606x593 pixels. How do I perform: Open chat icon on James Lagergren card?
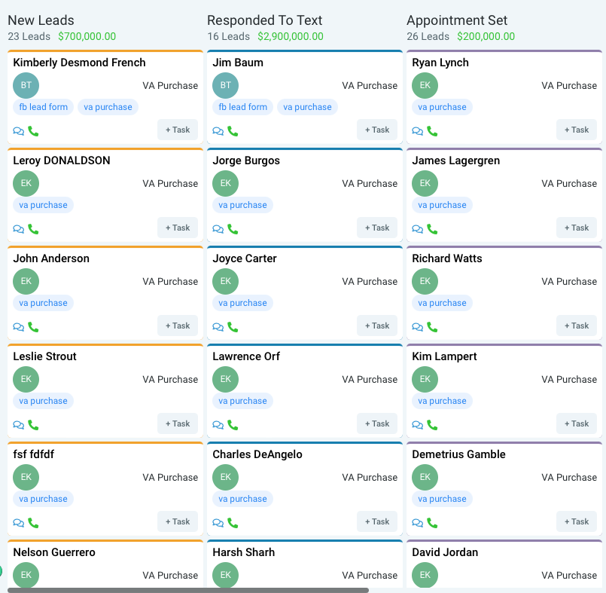click(417, 229)
